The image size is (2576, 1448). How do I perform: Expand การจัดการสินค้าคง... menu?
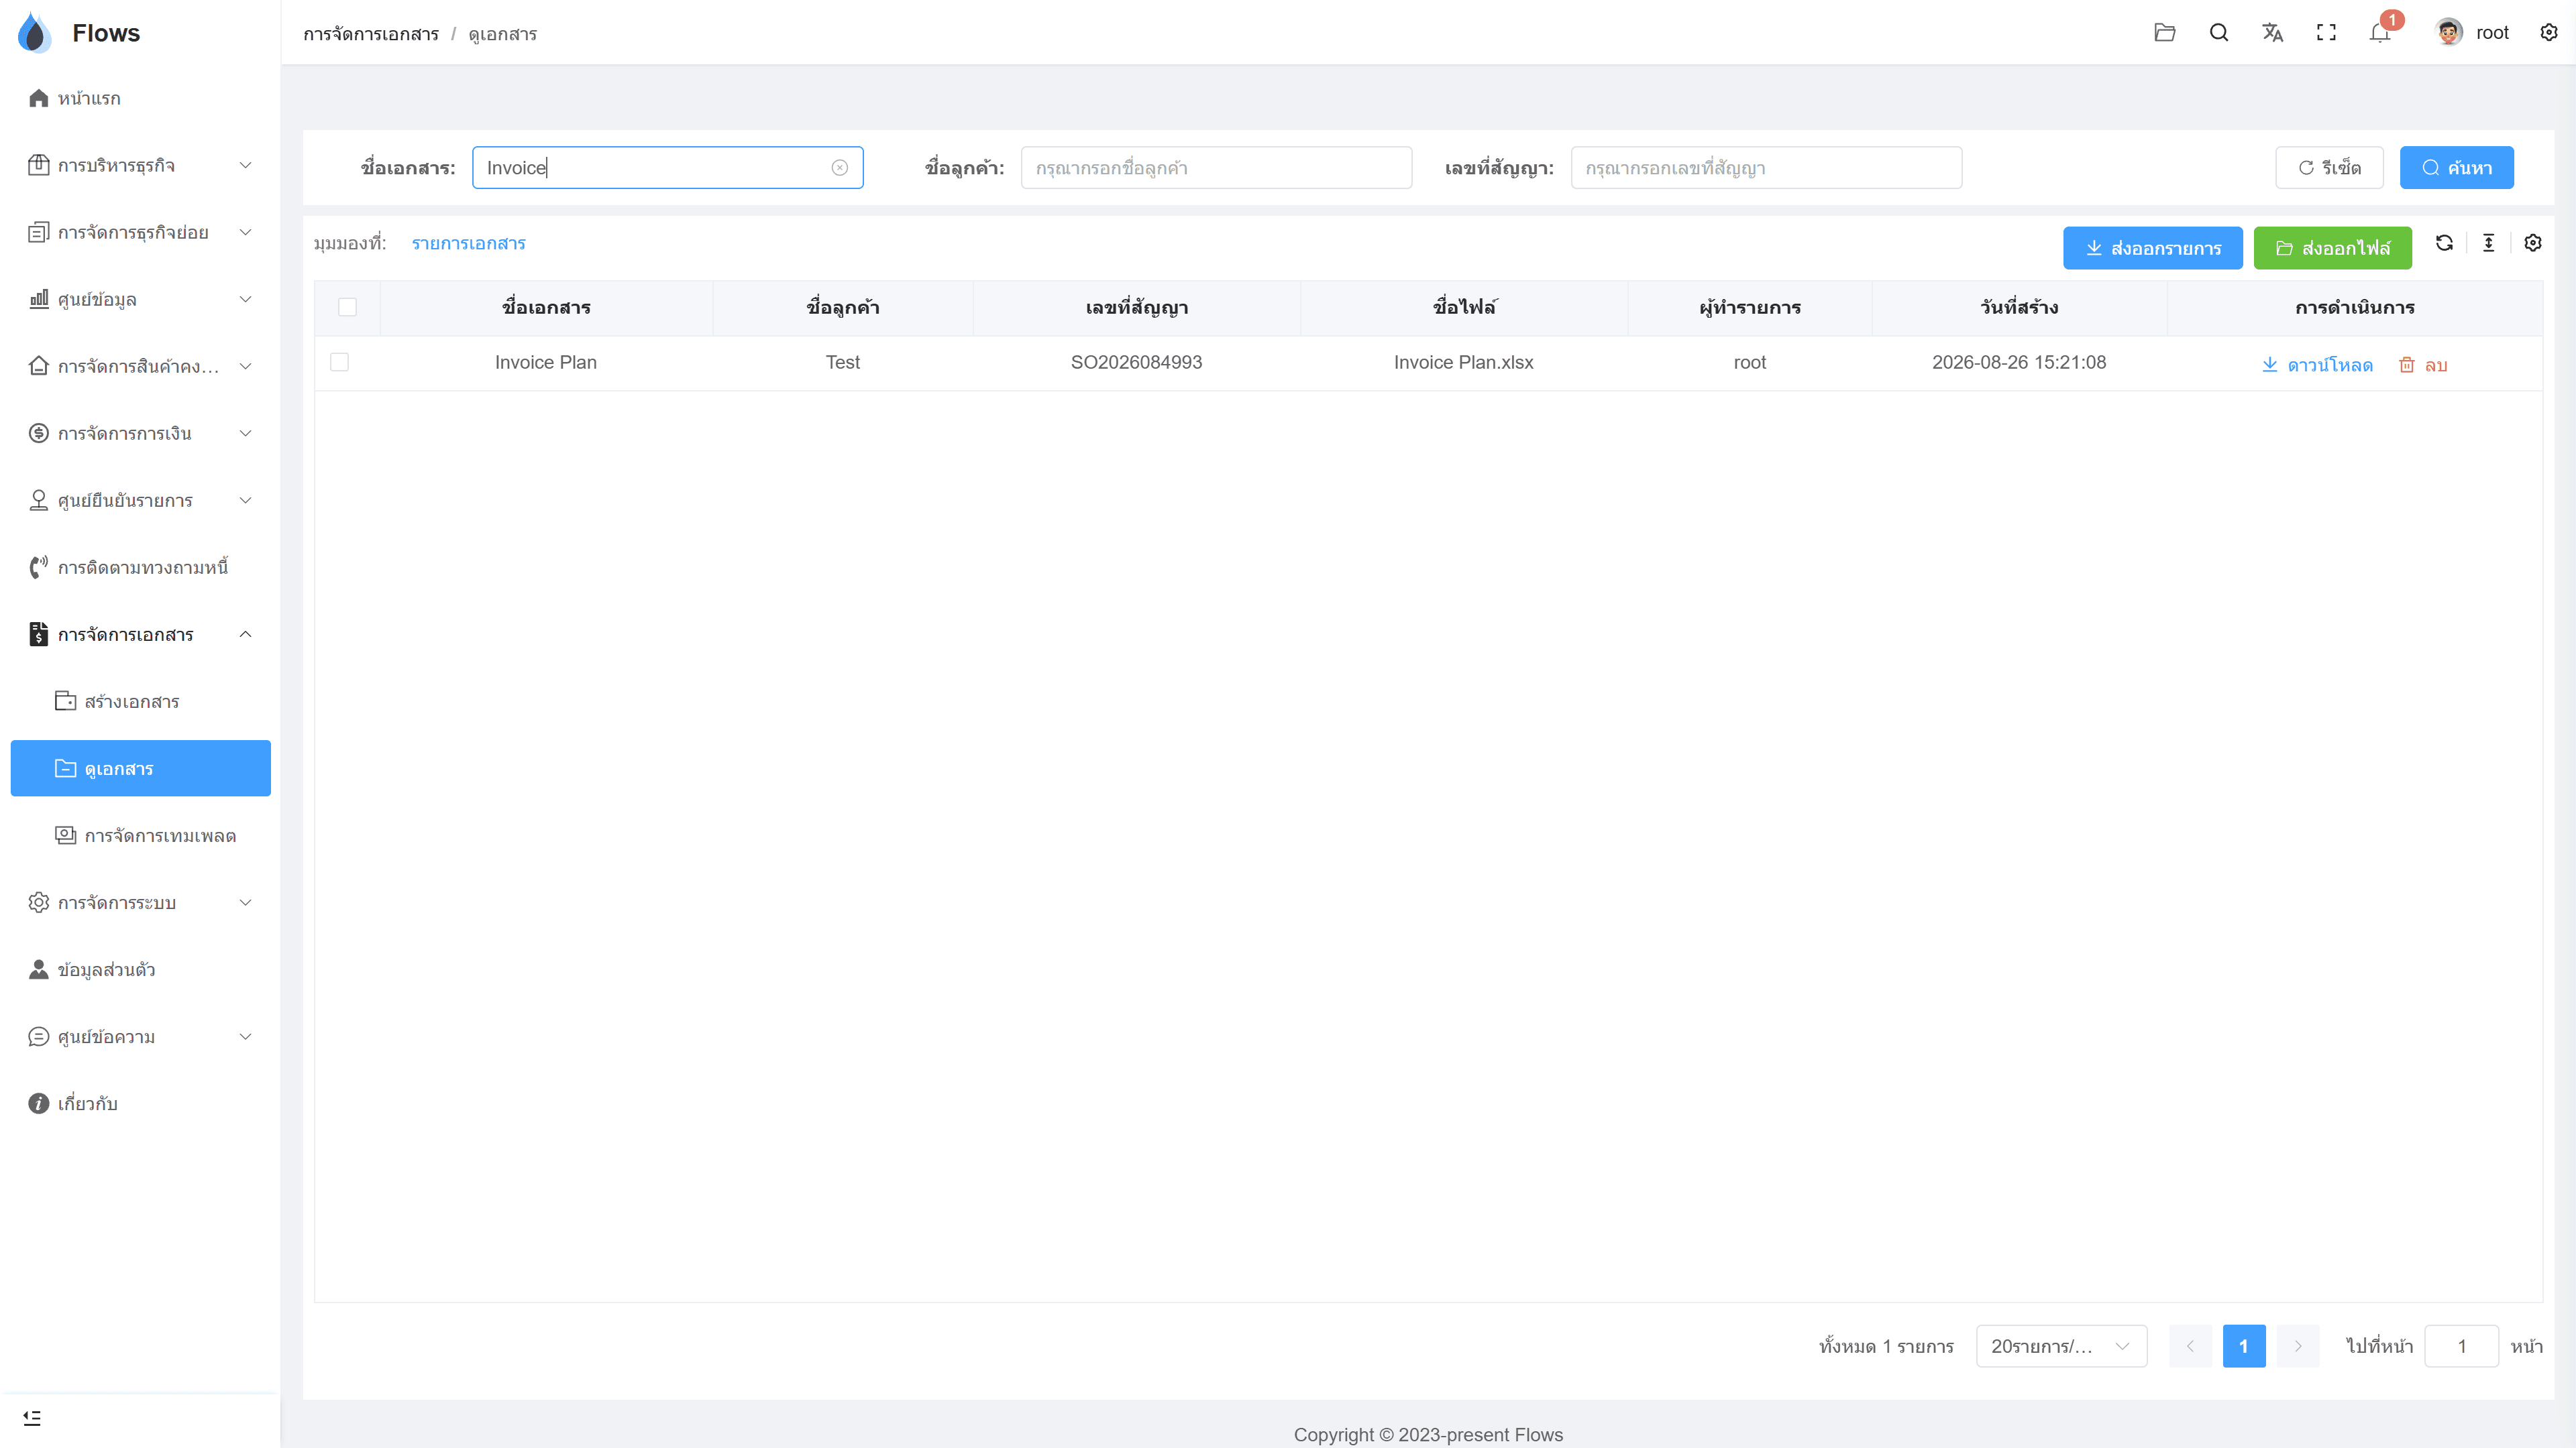pos(140,366)
